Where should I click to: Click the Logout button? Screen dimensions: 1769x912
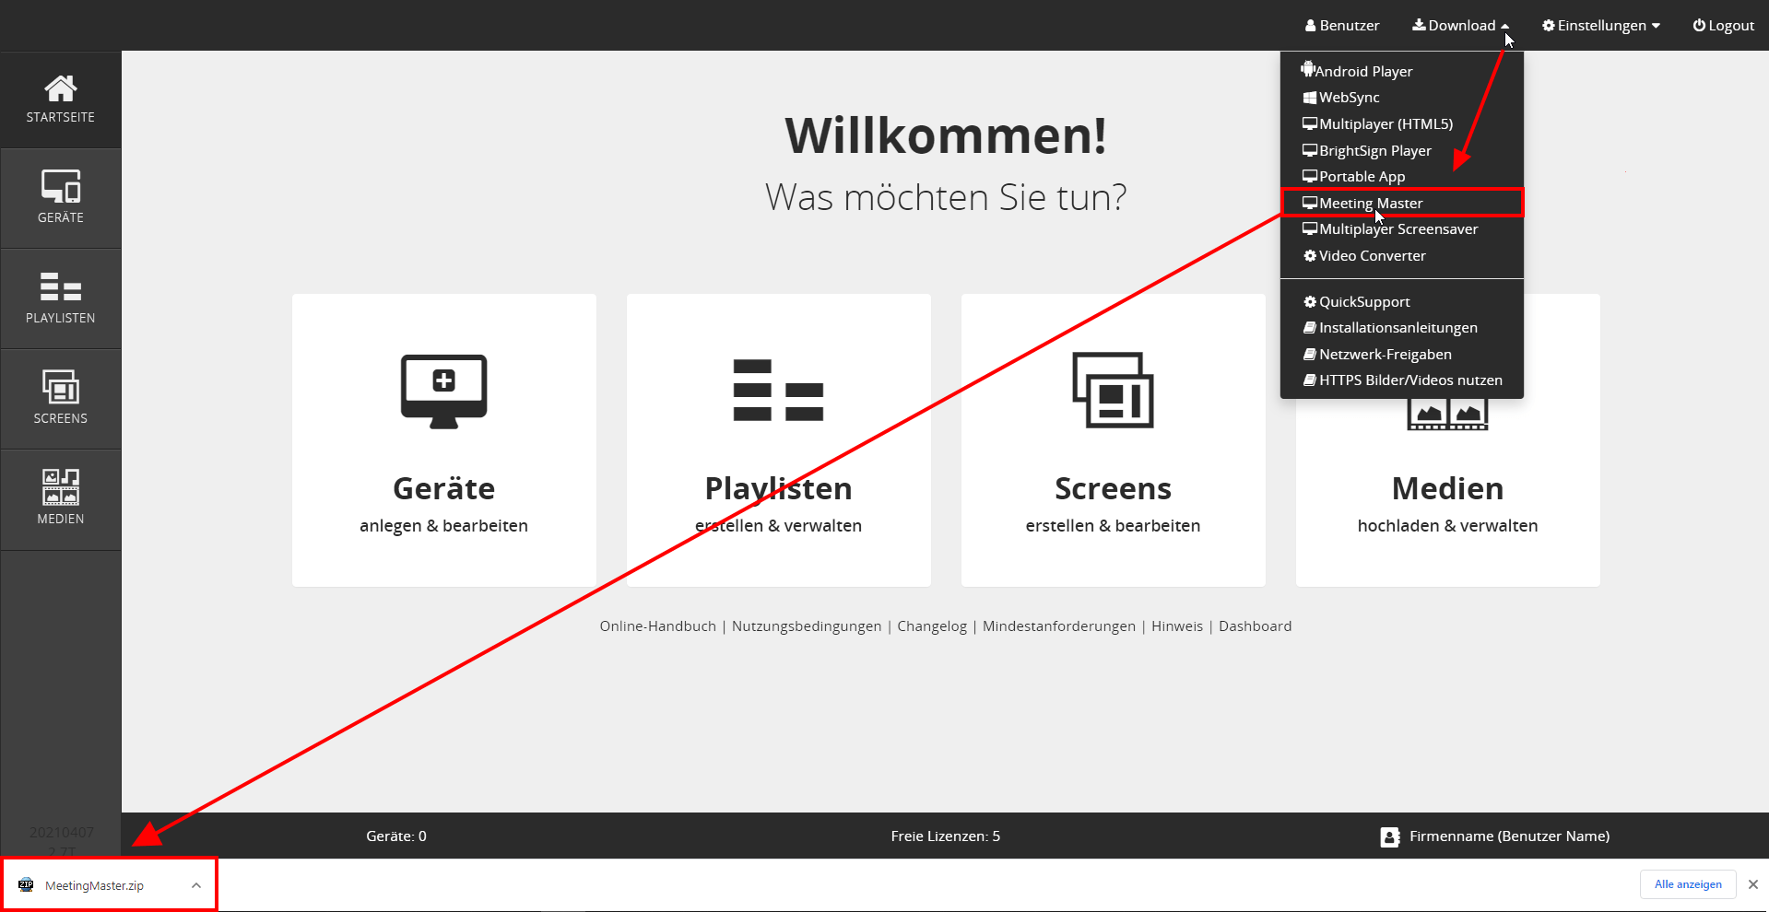click(1723, 26)
